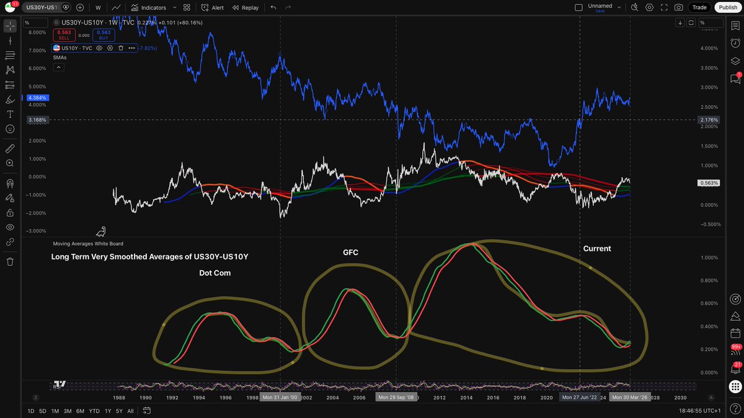This screenshot has width=744, height=418.
Task: Click the blue 0.563 BUY button
Action: 104,35
